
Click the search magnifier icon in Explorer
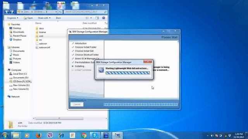[x=105, y=12]
